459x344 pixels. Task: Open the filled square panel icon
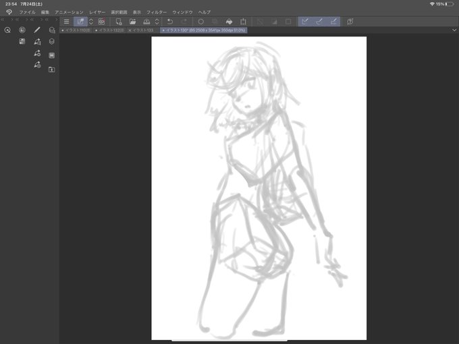pos(52,55)
